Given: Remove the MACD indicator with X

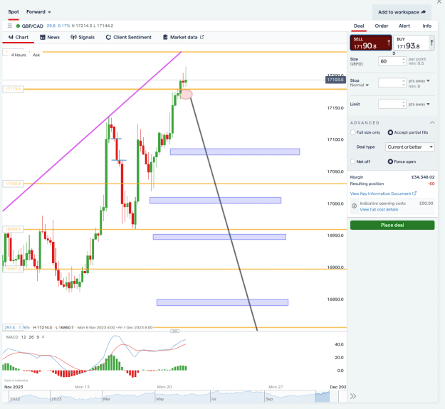Looking at the screenshot, I should (x=43, y=336).
